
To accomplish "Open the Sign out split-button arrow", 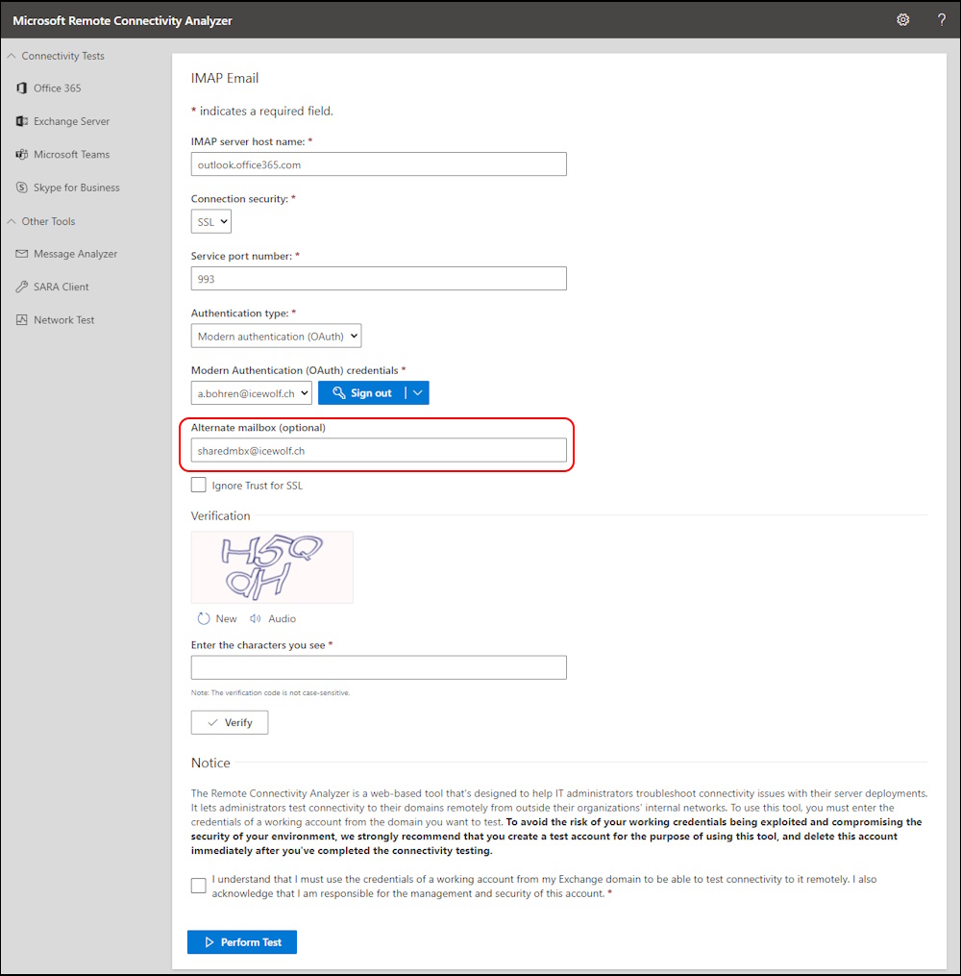I will pos(418,392).
